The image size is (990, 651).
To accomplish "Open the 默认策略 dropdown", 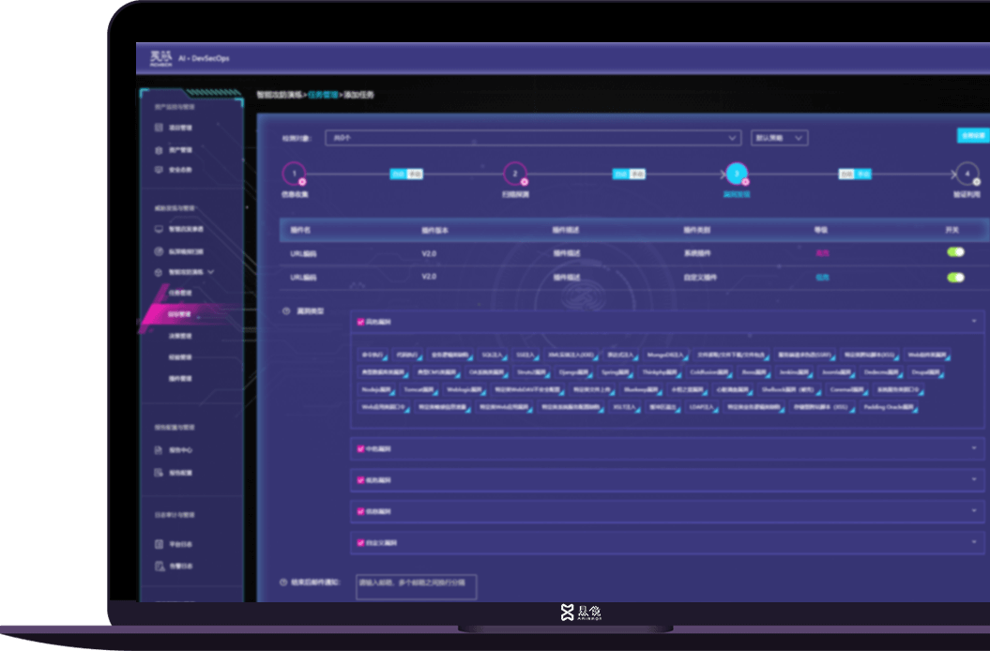I will tap(779, 138).
